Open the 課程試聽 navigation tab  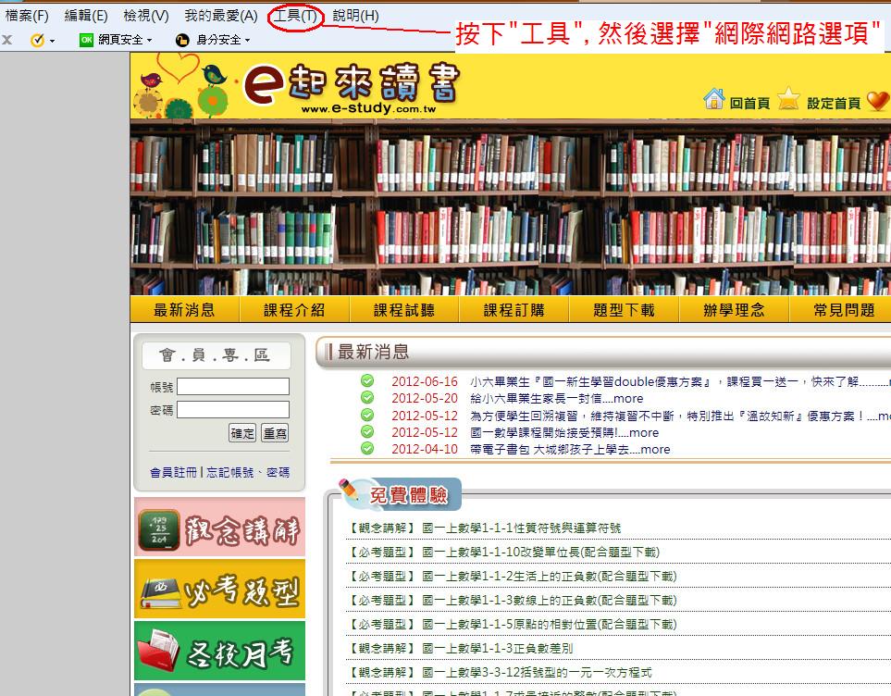[x=404, y=310]
